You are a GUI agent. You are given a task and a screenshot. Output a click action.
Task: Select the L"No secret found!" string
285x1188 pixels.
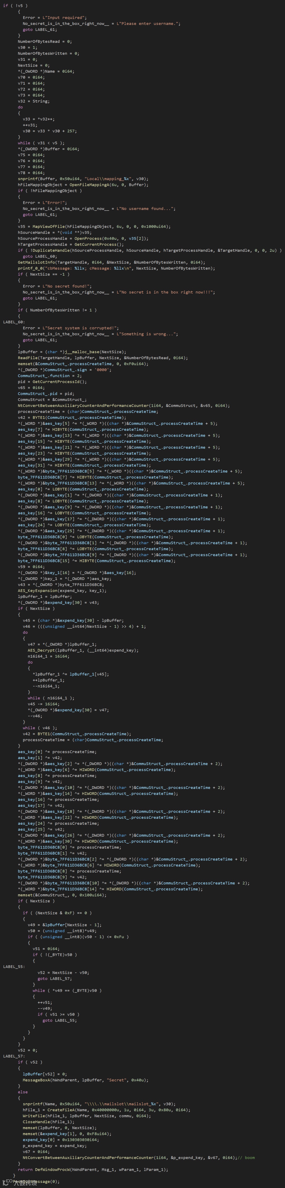[x=67, y=287]
